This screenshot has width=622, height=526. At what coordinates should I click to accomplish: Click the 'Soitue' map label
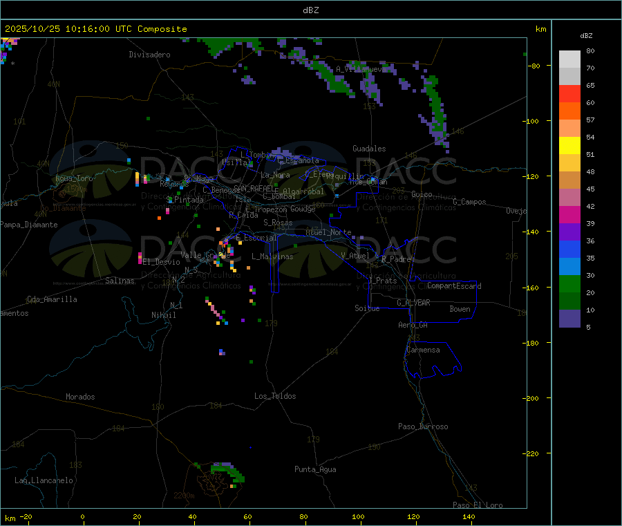(367, 308)
